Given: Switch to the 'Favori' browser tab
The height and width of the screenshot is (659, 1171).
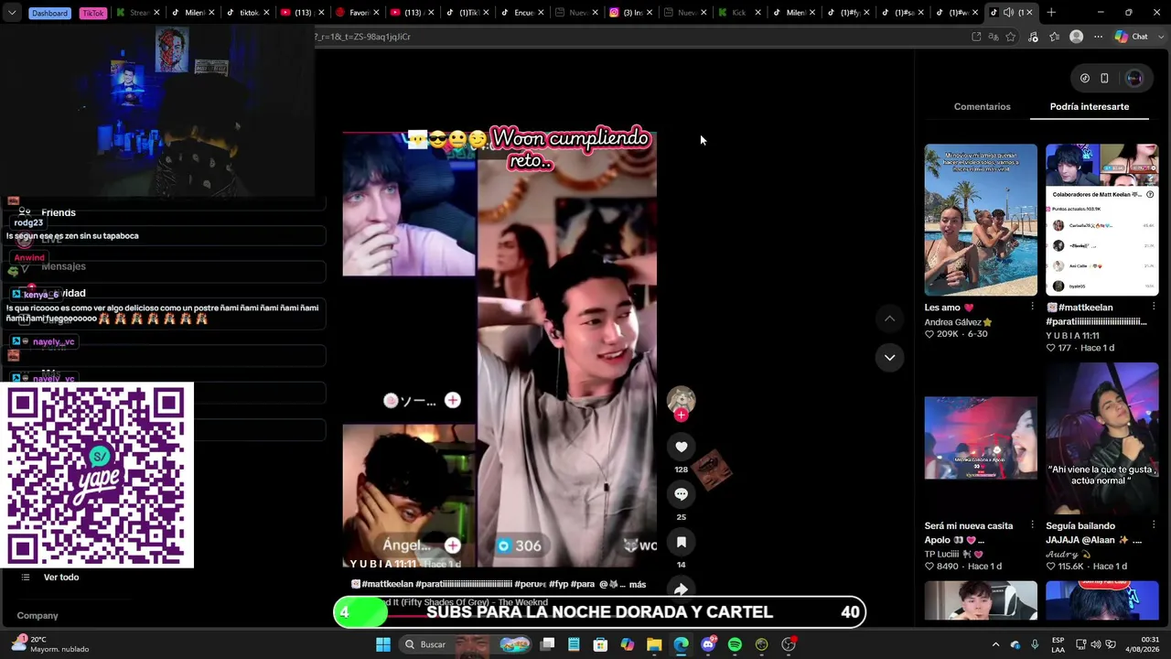Looking at the screenshot, I should click(x=359, y=13).
